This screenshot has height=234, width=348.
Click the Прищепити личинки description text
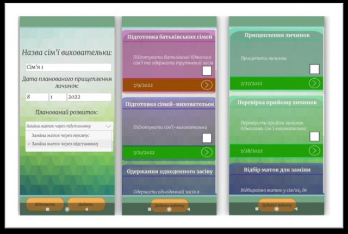[x=263, y=59]
